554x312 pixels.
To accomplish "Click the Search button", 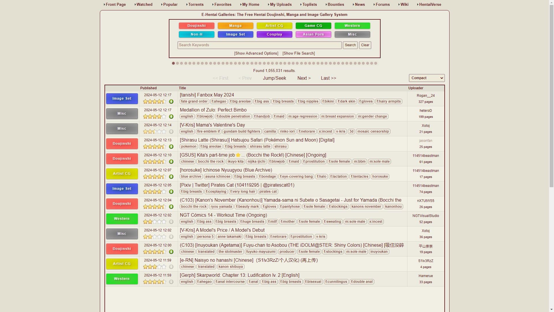I will pyautogui.click(x=350, y=45).
